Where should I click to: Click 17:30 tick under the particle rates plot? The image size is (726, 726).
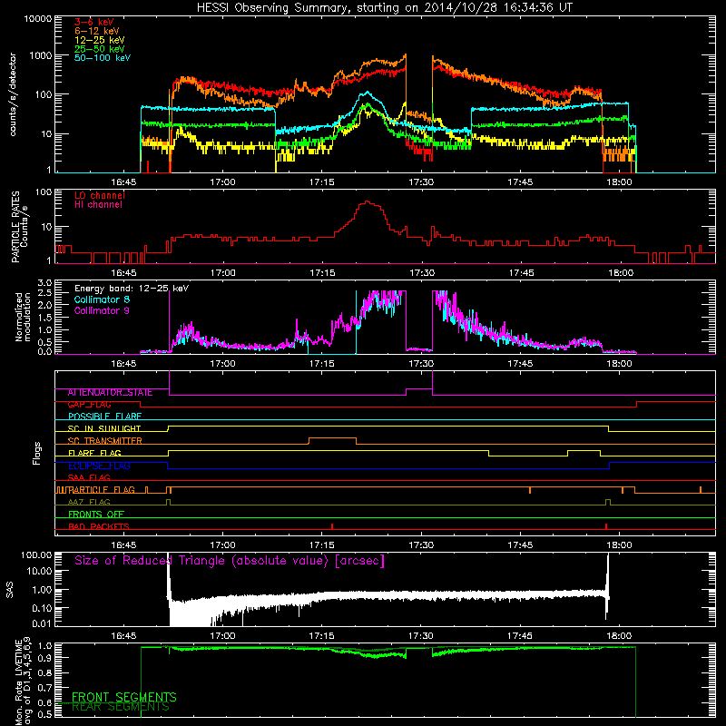(421, 273)
